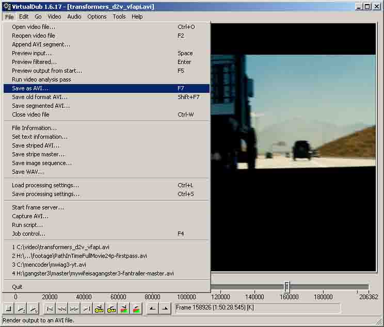Step forward with the double-right arrow icon
Image resolution: width=384 pixels, height=327 pixels.
[74, 309]
